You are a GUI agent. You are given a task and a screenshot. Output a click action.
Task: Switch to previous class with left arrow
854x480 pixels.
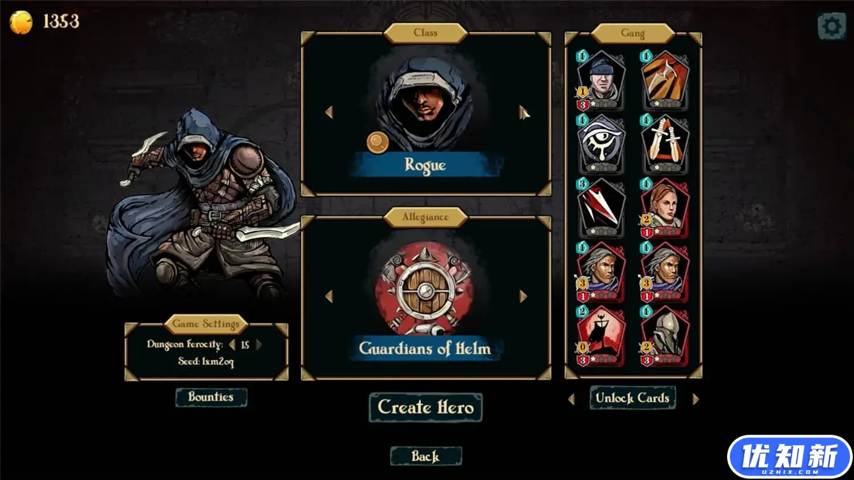pos(329,112)
